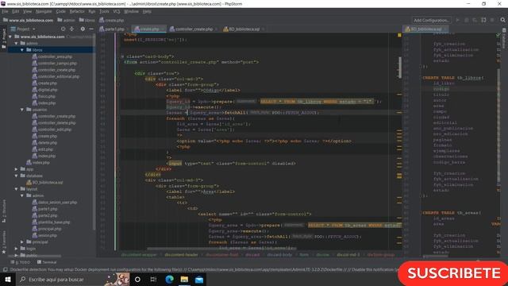Click the SUSCRIBETE button
The height and width of the screenshot is (286, 508).
[453, 273]
